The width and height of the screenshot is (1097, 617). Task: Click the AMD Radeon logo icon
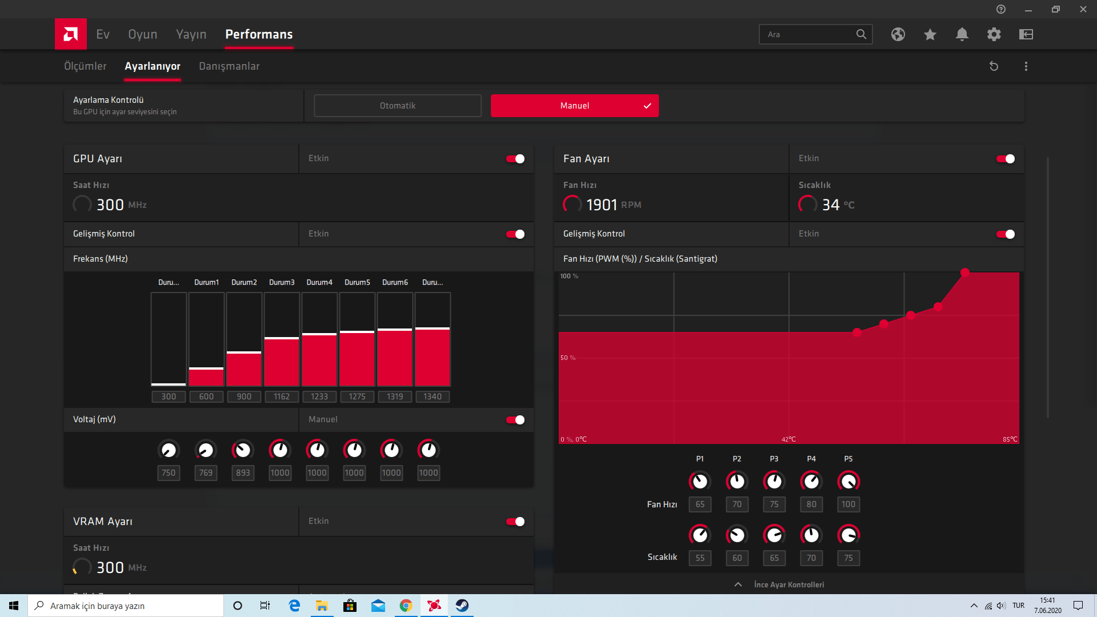[70, 34]
